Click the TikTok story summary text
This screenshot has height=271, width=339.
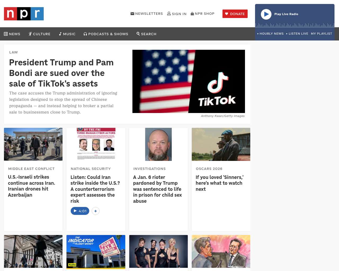click(x=63, y=103)
